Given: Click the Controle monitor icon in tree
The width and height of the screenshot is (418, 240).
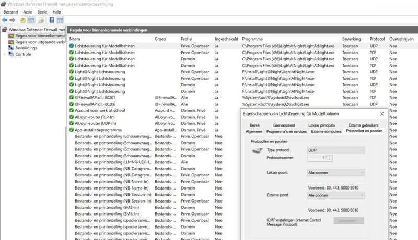Looking at the screenshot, I should coord(11,54).
